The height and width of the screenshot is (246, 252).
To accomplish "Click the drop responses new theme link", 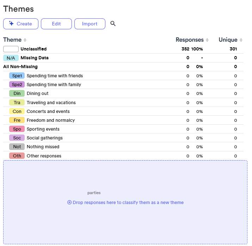I will click(x=125, y=203).
